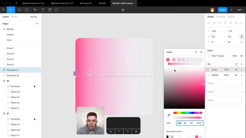The height and width of the screenshot is (138, 246).
Task: Open the shadow page
Action: 10,34
